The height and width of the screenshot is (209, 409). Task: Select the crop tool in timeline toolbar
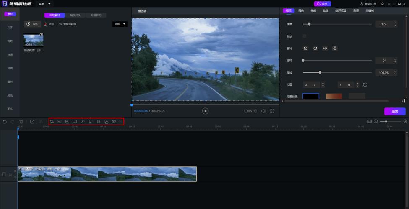coord(52,122)
